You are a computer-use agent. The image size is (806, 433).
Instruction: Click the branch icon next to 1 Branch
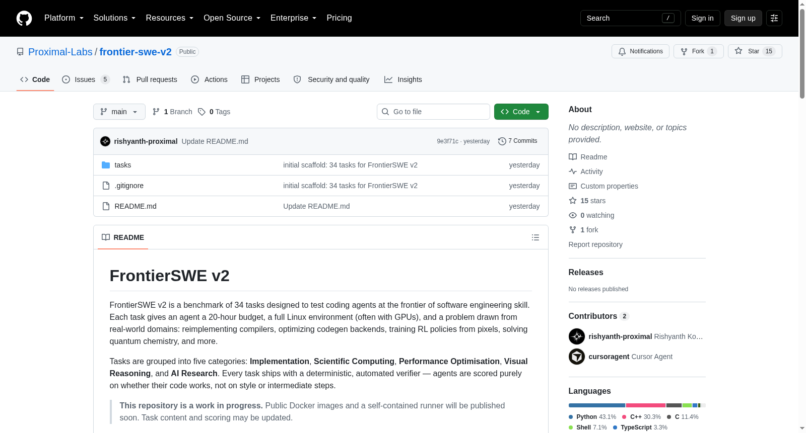click(x=156, y=112)
